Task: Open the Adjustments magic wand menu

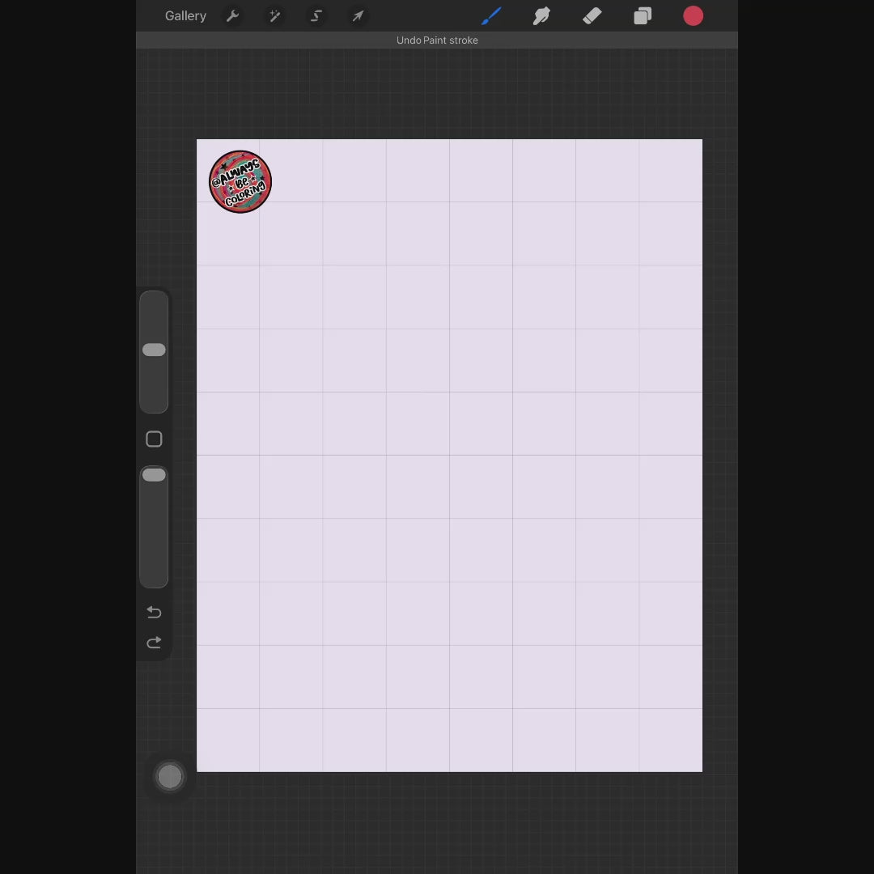Action: [x=274, y=16]
